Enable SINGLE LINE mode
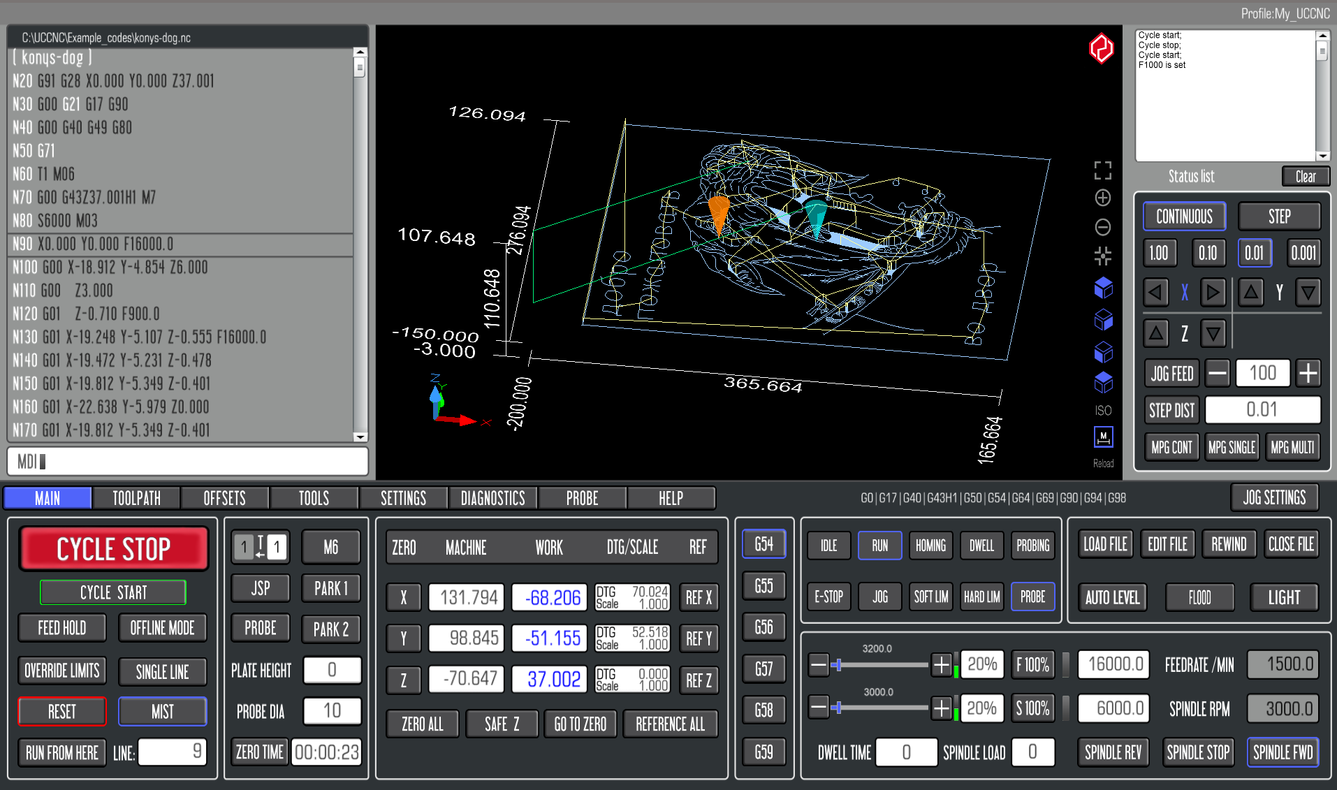Image resolution: width=1337 pixels, height=790 pixels. (162, 672)
